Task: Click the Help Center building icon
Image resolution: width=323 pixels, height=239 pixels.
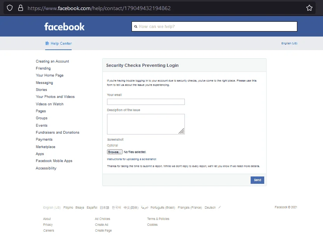Action: tap(47, 43)
